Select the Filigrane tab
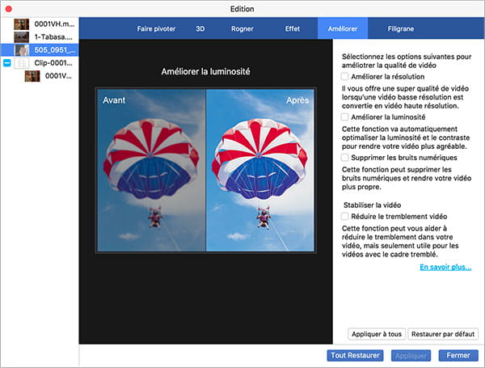The height and width of the screenshot is (368, 485). (401, 28)
